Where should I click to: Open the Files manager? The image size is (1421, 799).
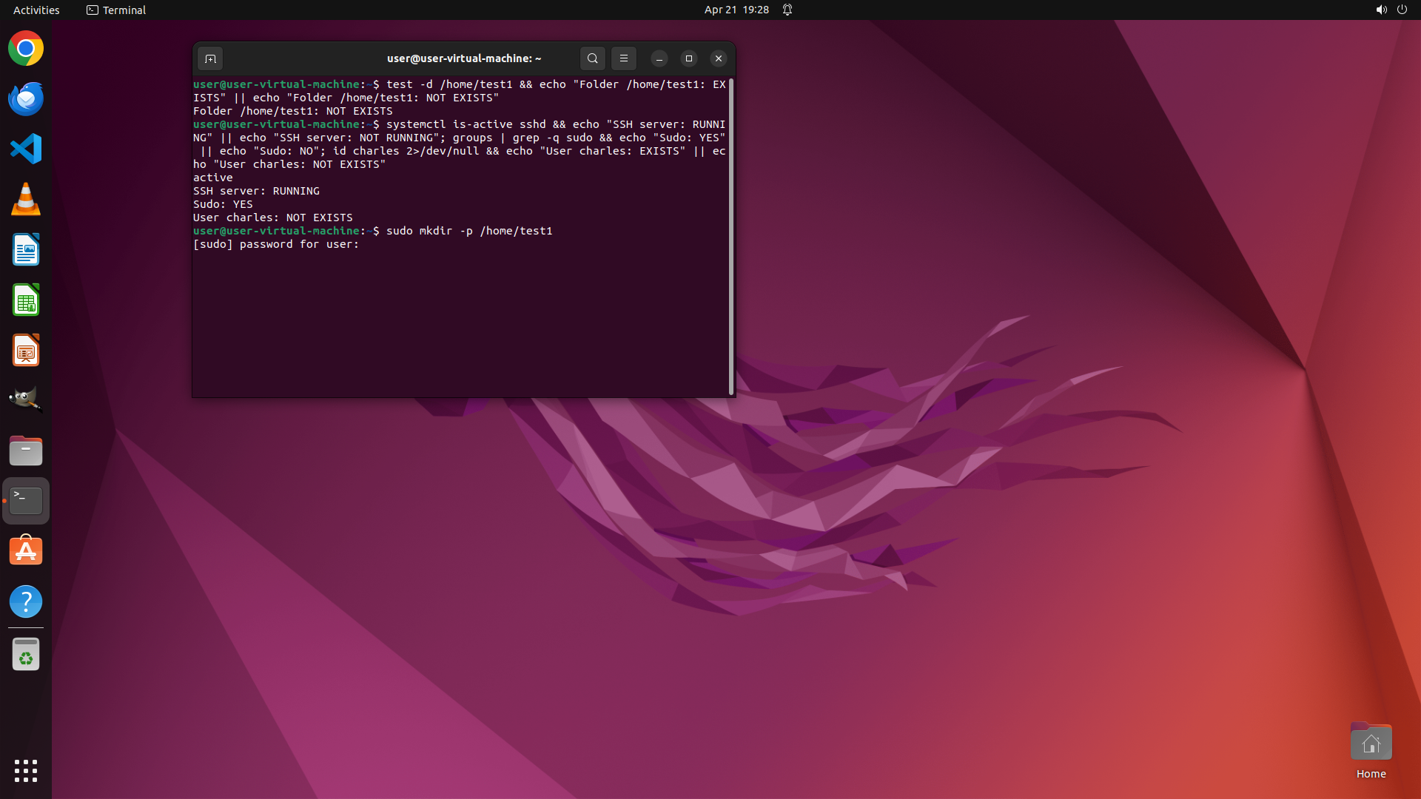tap(26, 451)
